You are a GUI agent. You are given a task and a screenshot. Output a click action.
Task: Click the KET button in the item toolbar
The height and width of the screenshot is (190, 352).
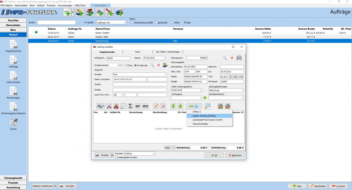(x=138, y=106)
